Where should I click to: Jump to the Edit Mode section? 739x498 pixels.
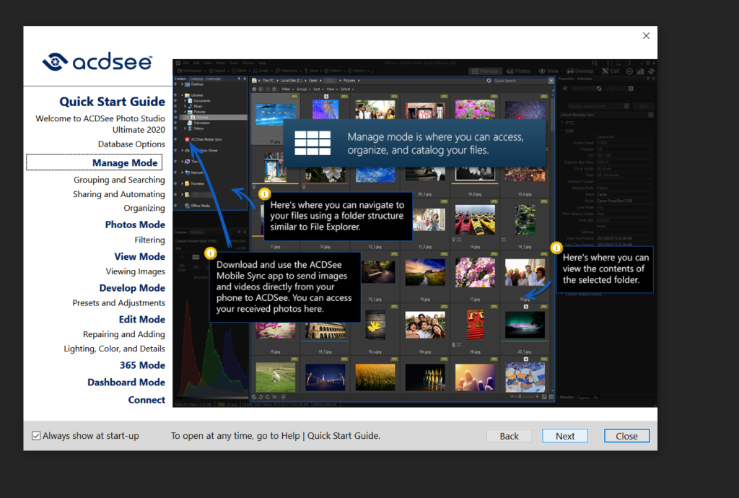click(x=142, y=320)
